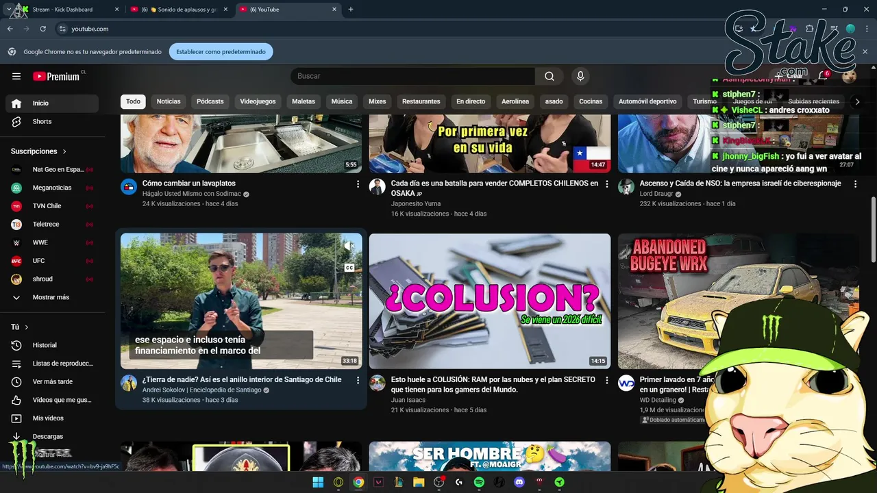The height and width of the screenshot is (493, 877).
Task: Open OBS Studio from the taskbar
Action: click(x=438, y=482)
